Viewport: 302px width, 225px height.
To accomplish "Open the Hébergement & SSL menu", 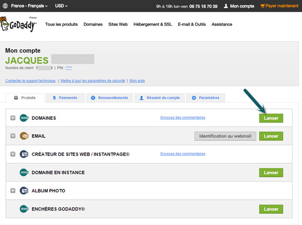I will pyautogui.click(x=153, y=24).
